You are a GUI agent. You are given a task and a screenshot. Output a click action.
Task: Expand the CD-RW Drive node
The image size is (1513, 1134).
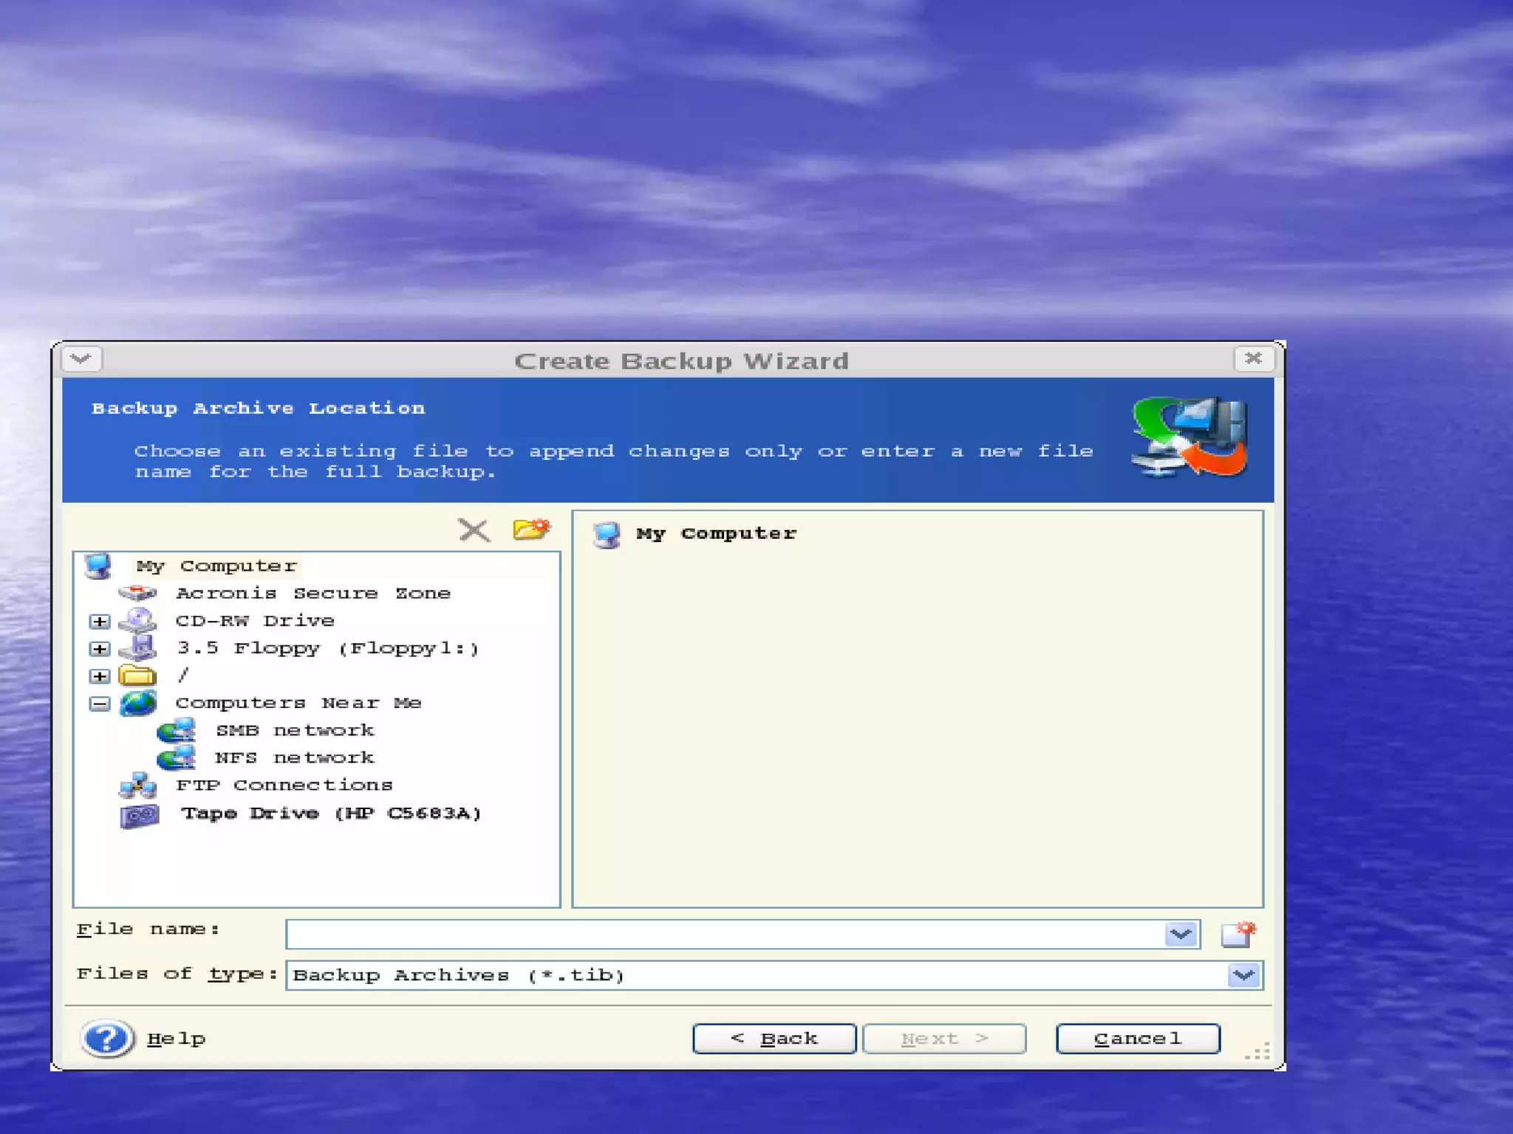100,621
